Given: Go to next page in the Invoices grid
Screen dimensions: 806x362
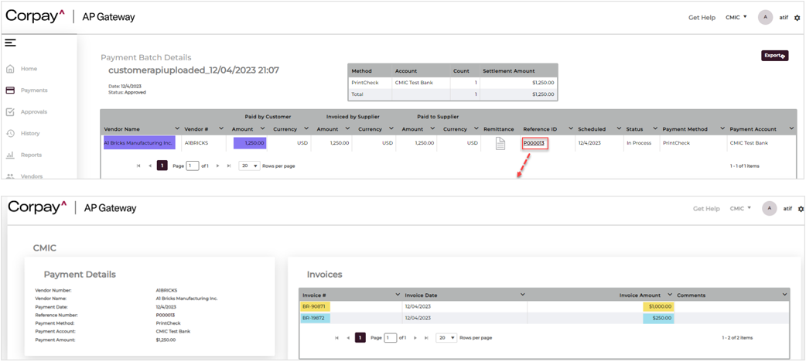Looking at the screenshot, I should pos(415,338).
